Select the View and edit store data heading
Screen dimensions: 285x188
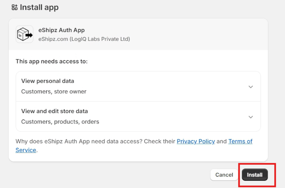[55, 111]
